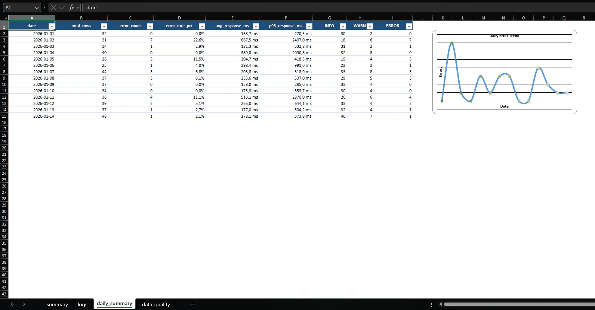This screenshot has width=595, height=310.
Task: Open the avg_response_ms filter dropdown
Action: click(256, 26)
